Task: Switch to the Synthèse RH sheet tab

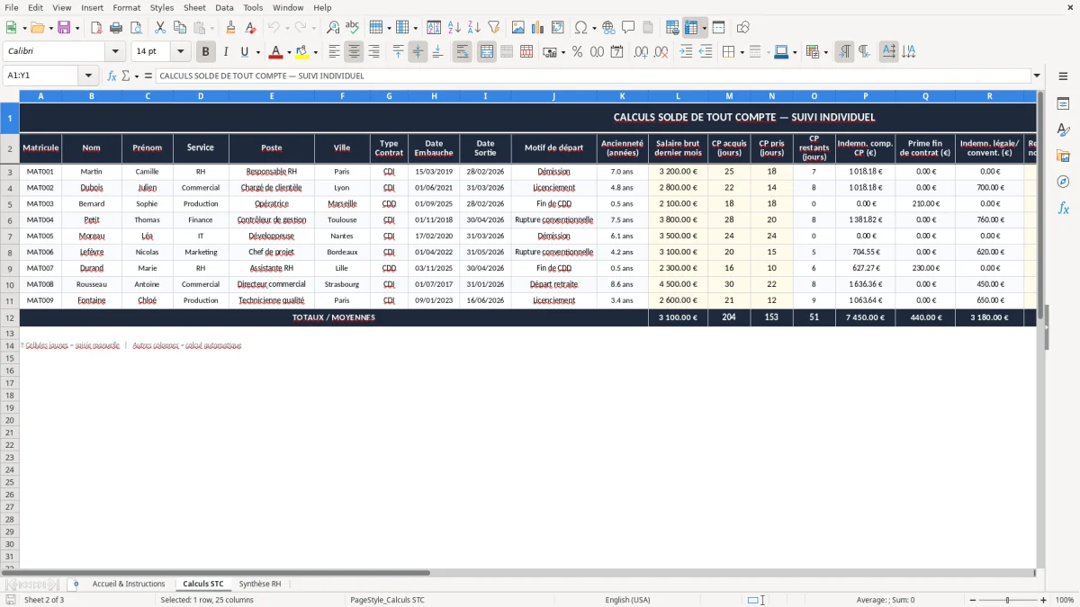Action: [259, 584]
